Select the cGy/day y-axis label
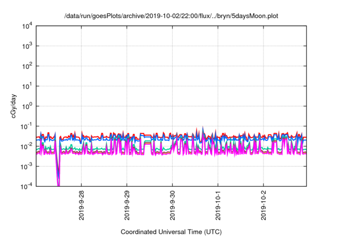Screen dimensions: 338x237 click(x=14, y=106)
